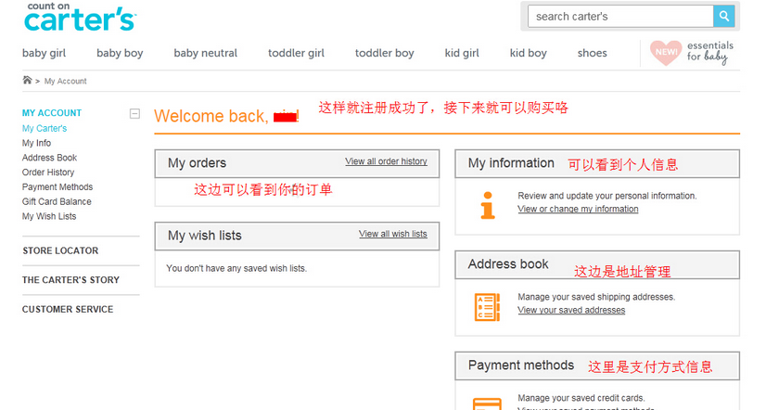Click the orange information icon
This screenshot has height=410, width=766.
click(488, 205)
